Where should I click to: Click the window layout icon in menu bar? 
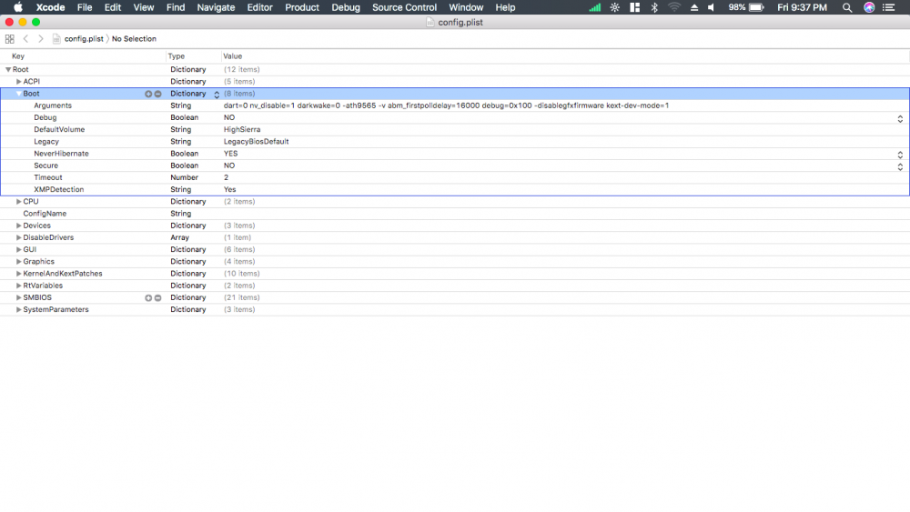[x=635, y=7]
